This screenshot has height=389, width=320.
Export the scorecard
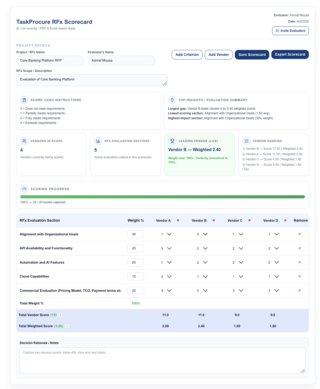pyautogui.click(x=290, y=54)
